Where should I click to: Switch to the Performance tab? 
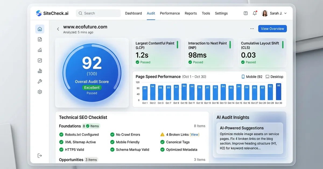[x=170, y=13]
